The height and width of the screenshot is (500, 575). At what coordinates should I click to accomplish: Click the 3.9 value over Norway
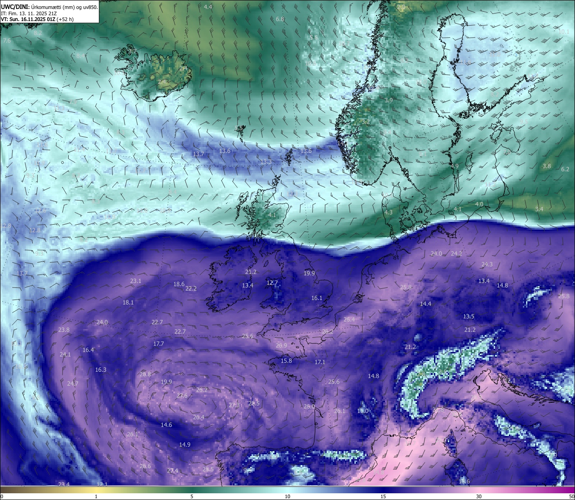(x=389, y=100)
